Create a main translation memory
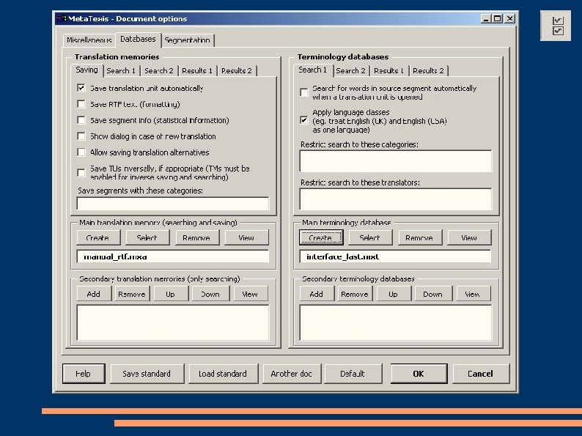The width and height of the screenshot is (582, 436). (x=98, y=238)
